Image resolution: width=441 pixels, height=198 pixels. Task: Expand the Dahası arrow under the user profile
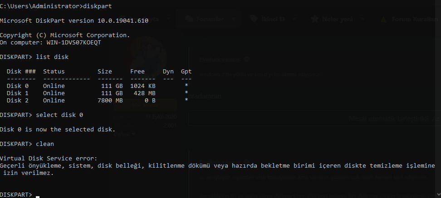[x=133, y=134]
